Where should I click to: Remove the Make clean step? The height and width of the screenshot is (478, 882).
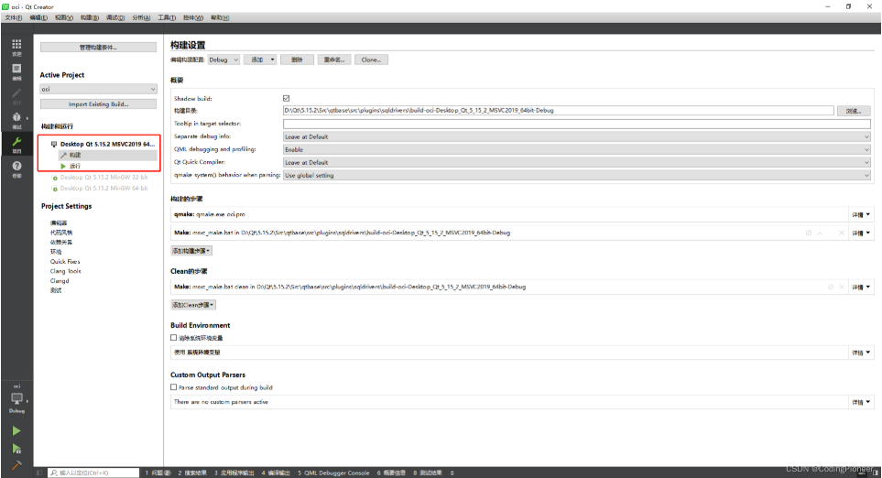(x=842, y=287)
